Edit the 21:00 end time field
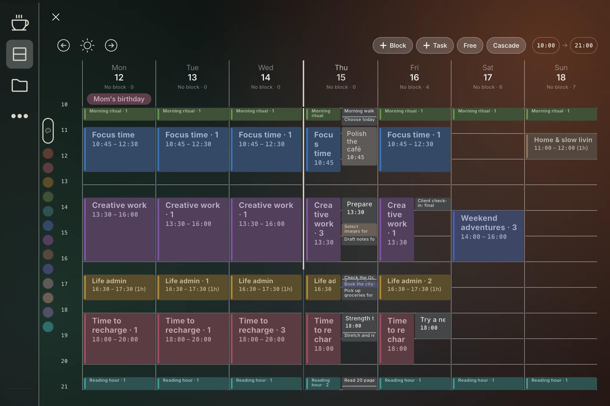 pyautogui.click(x=583, y=45)
